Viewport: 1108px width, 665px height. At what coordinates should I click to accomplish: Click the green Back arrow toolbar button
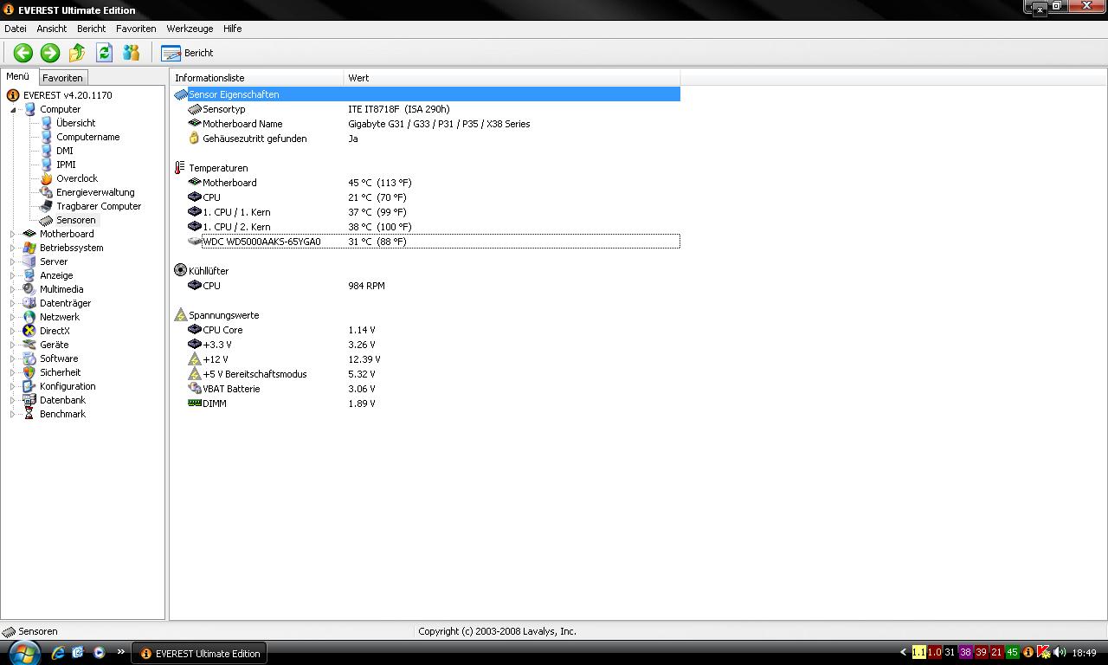[x=23, y=53]
